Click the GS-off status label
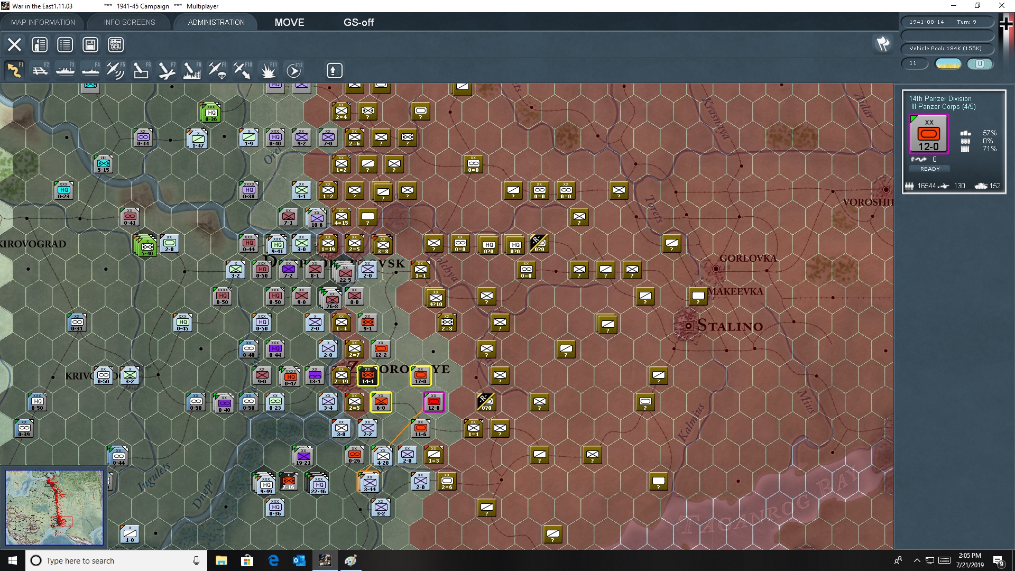Viewport: 1015px width, 571px height. 358,22
